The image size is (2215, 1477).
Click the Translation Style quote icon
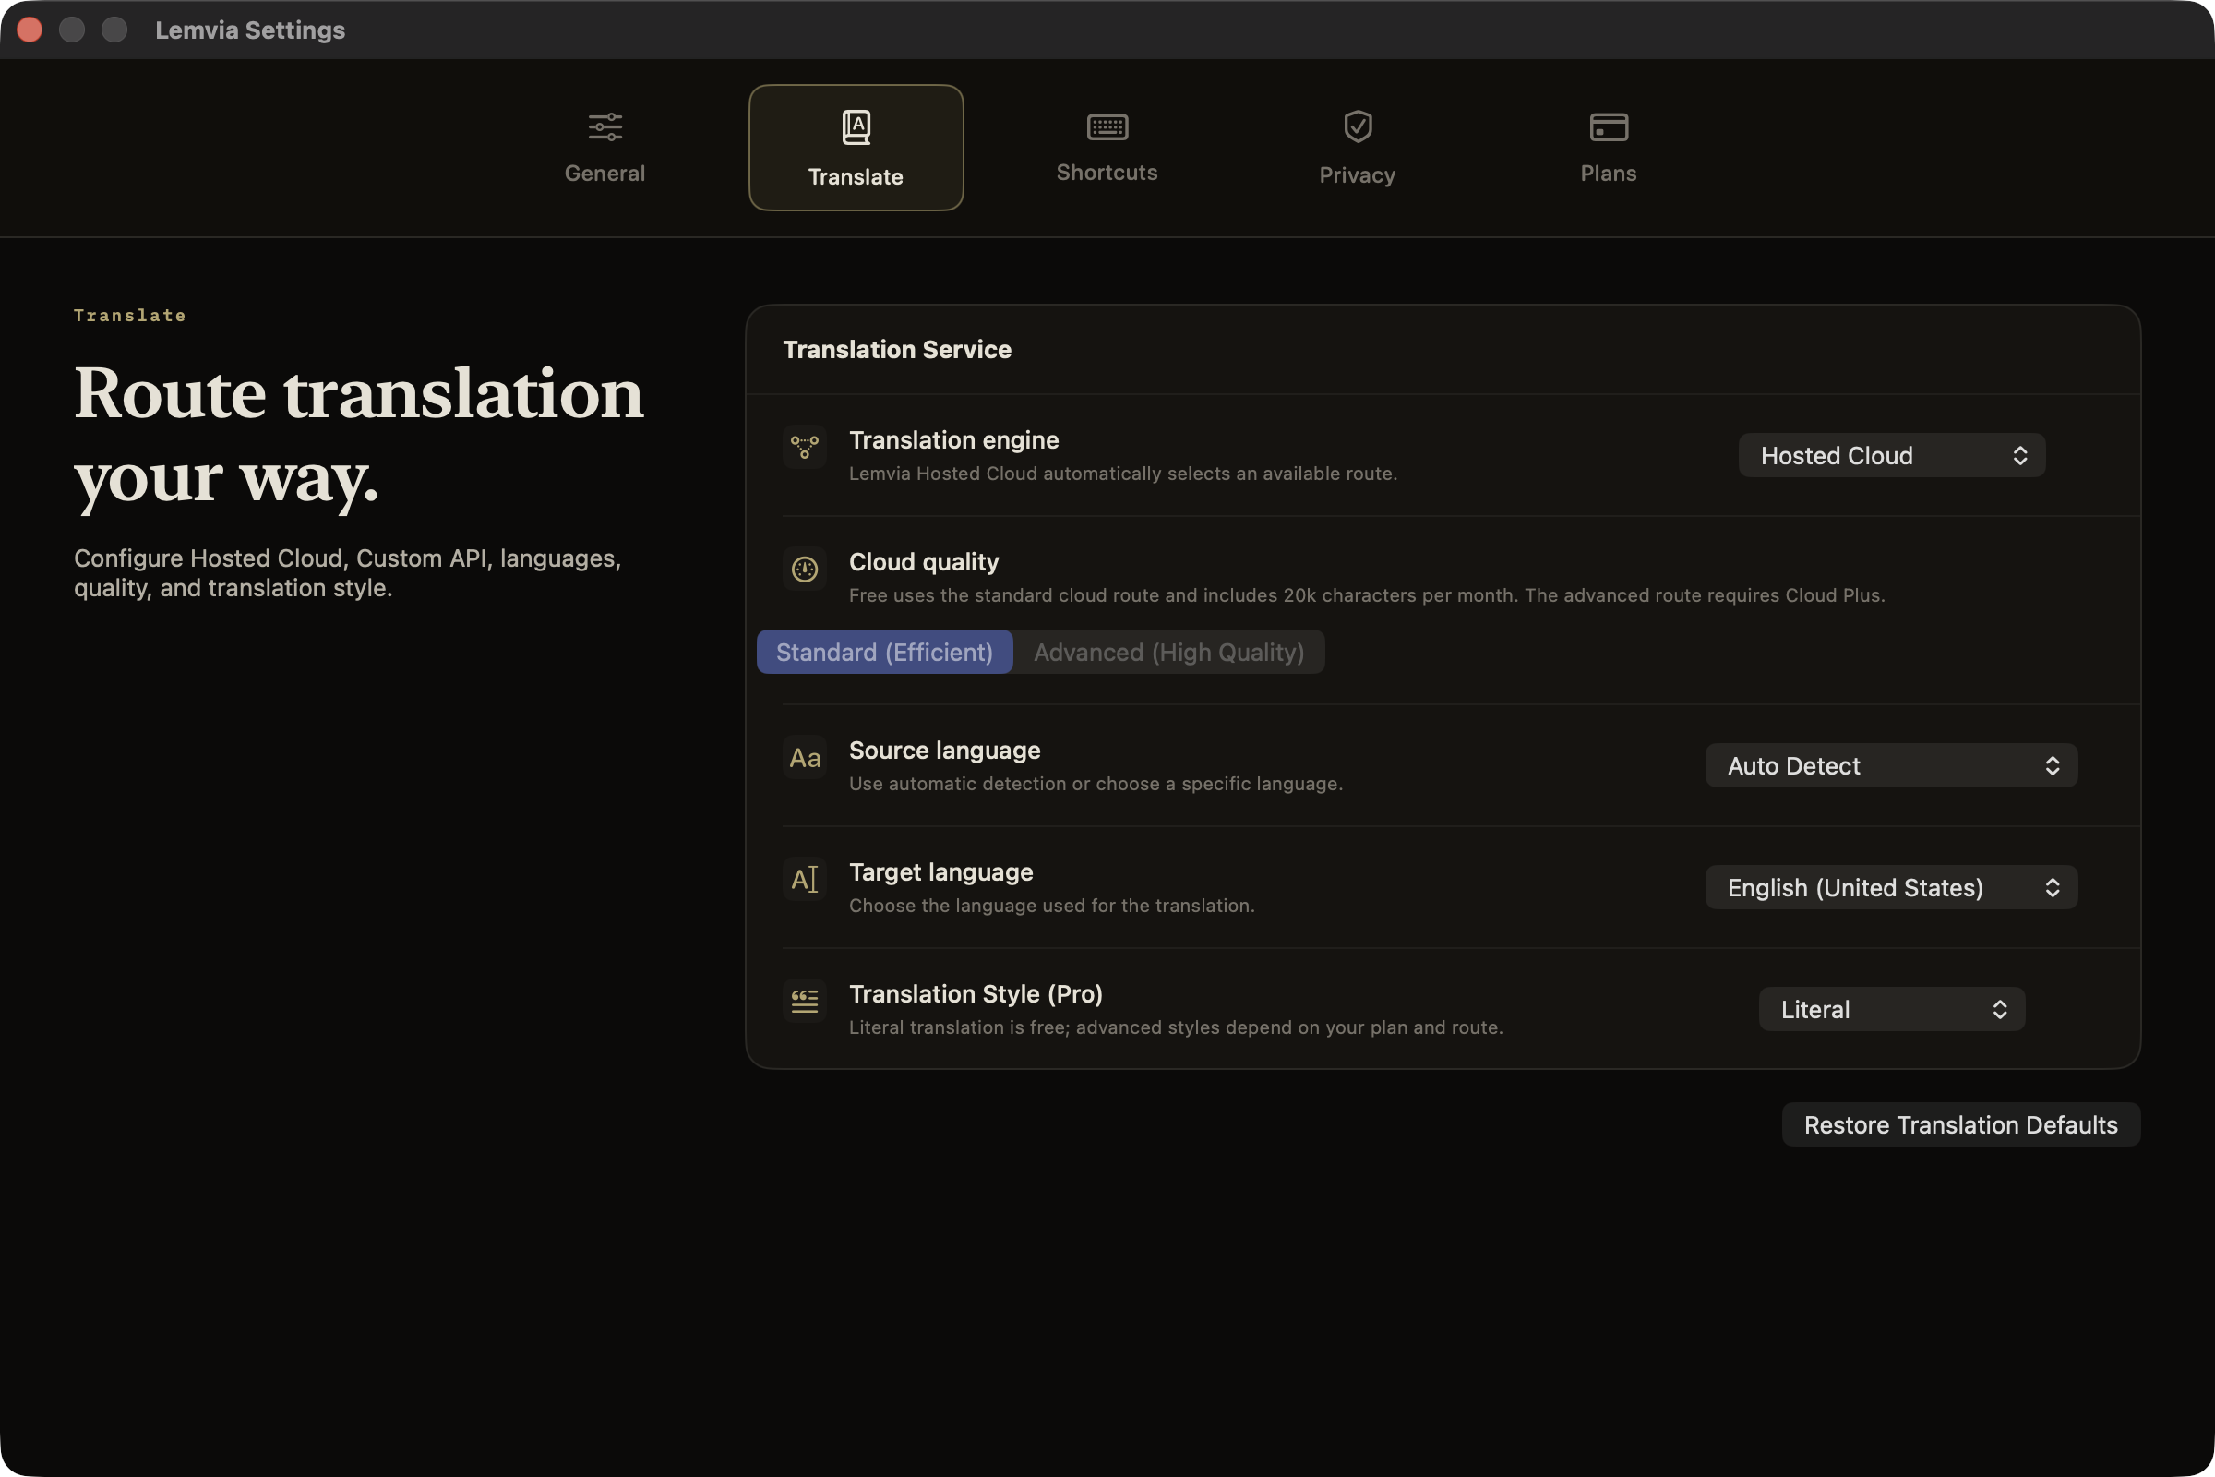pyautogui.click(x=804, y=1001)
